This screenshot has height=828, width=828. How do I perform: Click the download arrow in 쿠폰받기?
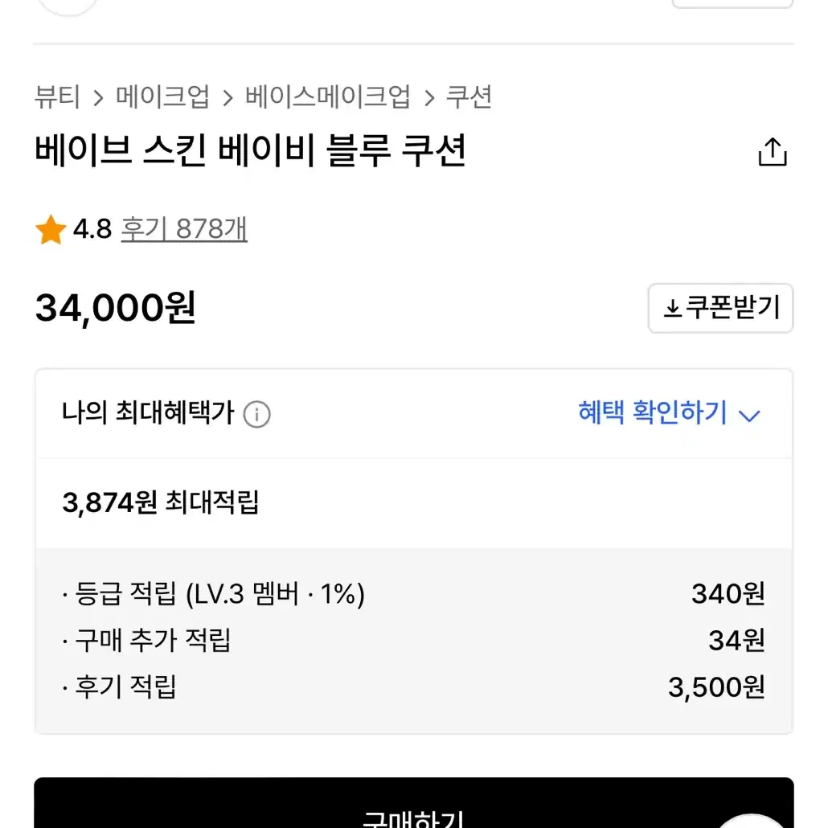(x=672, y=308)
